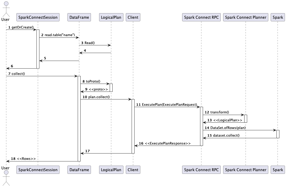Image resolution: width=286 pixels, height=187 pixels.
Task: Select the bottom Spark Connect RPC box
Action: 201,170
